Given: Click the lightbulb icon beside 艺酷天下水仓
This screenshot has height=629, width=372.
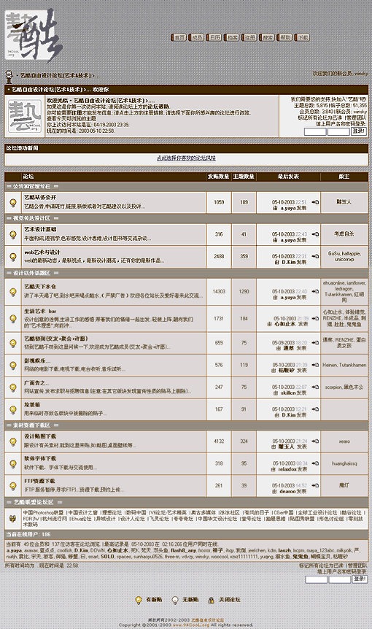Looking at the screenshot, I should tap(13, 292).
